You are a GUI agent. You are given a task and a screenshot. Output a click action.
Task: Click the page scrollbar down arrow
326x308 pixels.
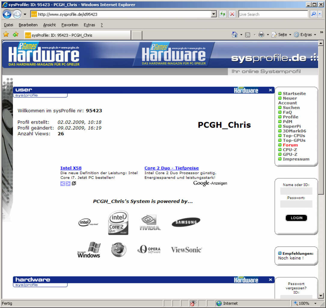321,295
